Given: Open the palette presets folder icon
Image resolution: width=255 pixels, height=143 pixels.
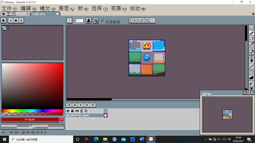Looking at the screenshot, I should pos(16,20).
